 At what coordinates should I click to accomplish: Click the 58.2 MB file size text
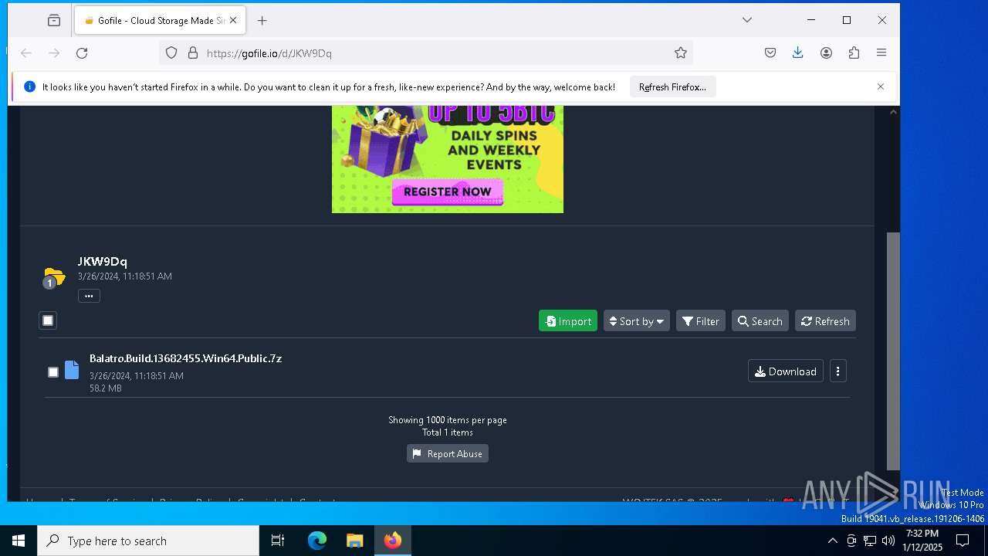[x=106, y=388]
